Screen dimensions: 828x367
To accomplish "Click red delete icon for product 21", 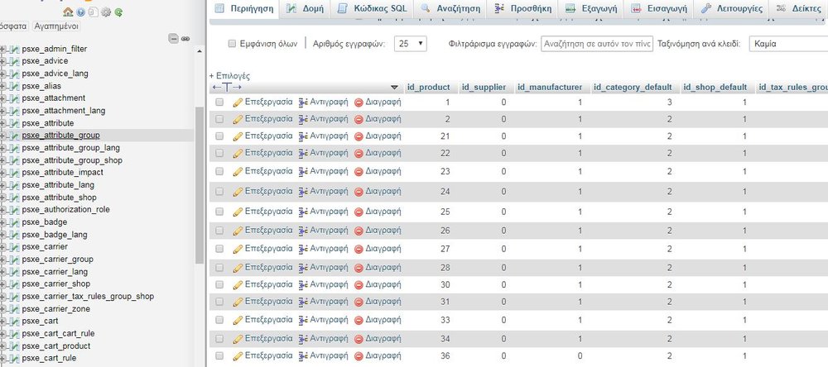I will click(x=359, y=136).
